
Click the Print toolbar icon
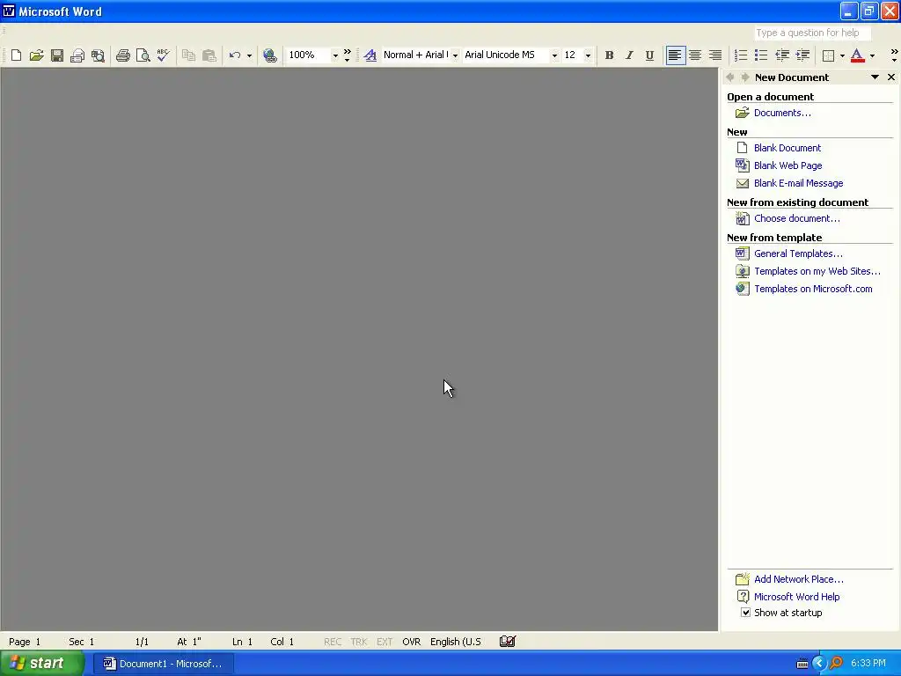click(123, 55)
